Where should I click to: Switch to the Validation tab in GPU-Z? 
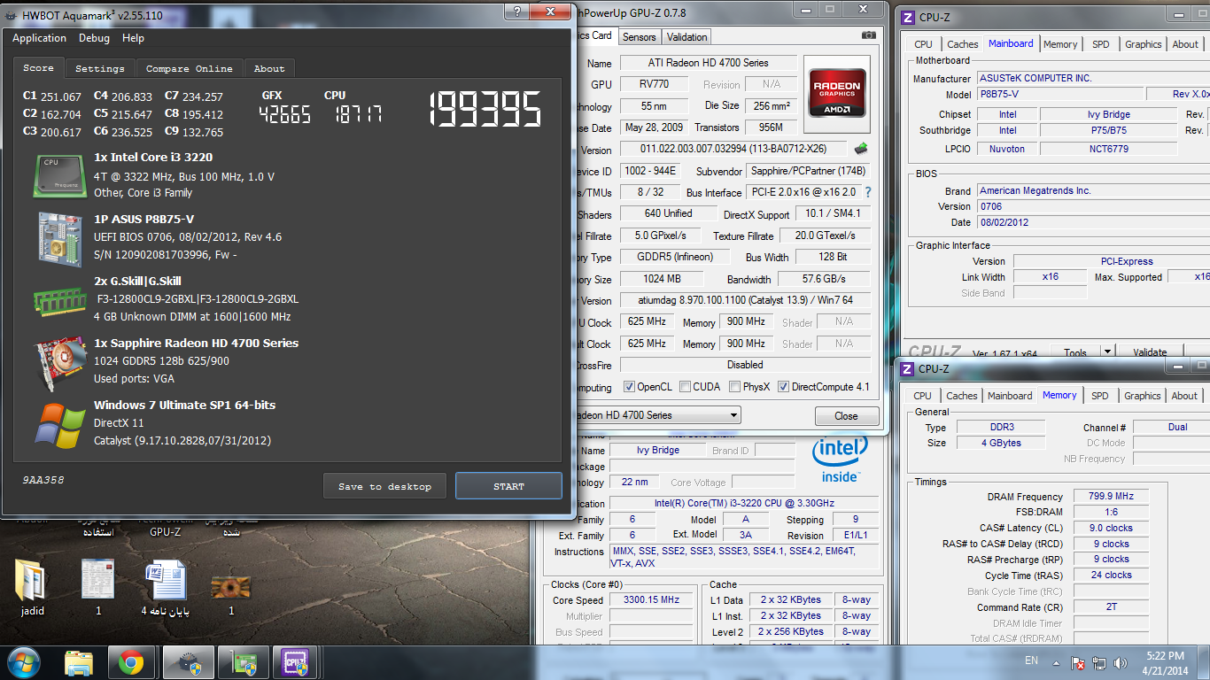coord(687,37)
